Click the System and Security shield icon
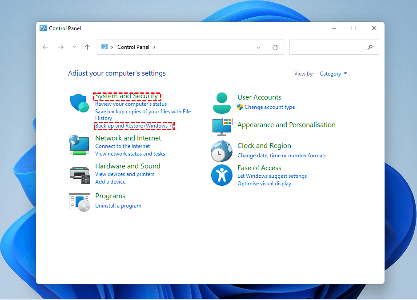 pyautogui.click(x=79, y=103)
